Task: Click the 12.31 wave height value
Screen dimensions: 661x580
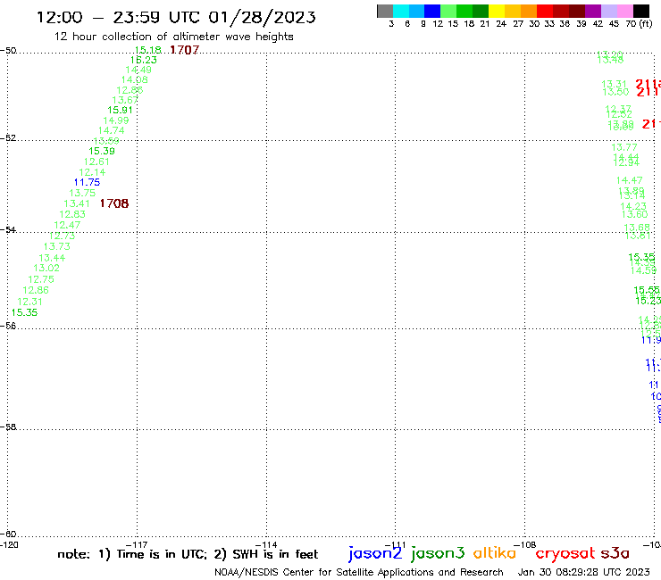Action: click(x=29, y=302)
